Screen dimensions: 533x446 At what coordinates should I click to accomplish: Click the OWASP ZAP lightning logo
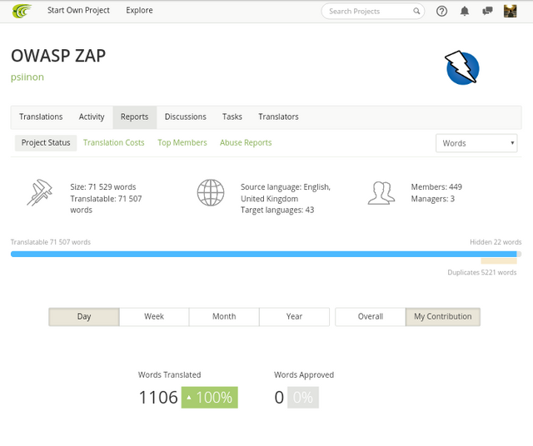click(x=462, y=67)
